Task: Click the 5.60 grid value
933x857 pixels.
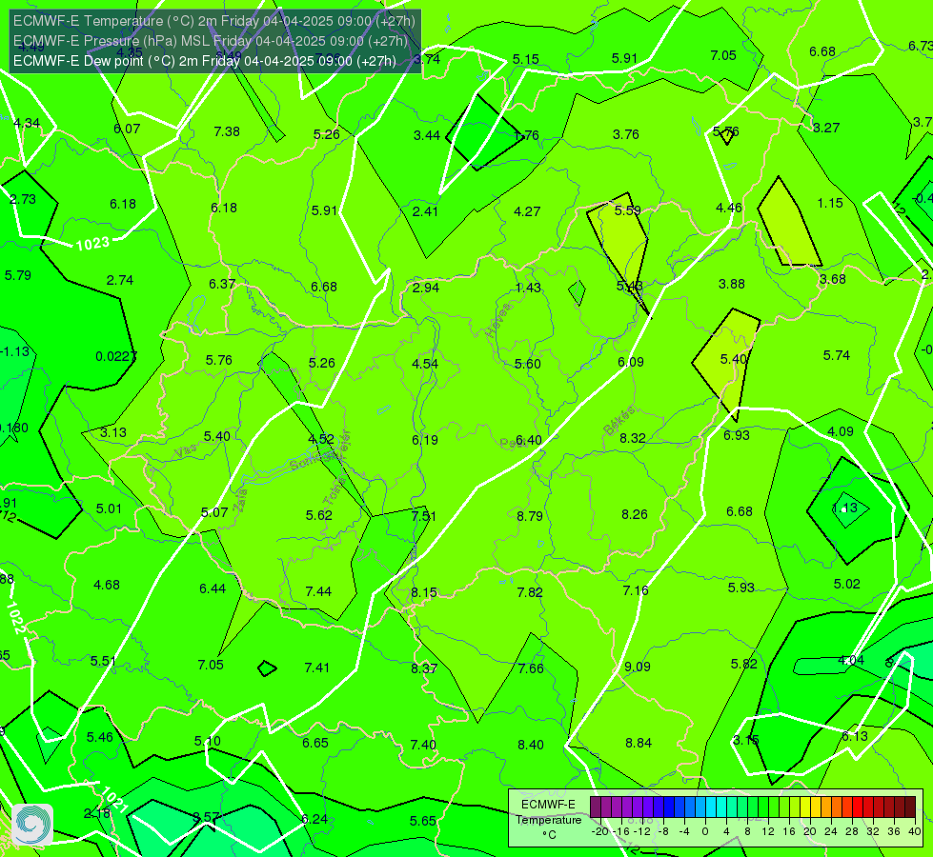Action: click(528, 364)
